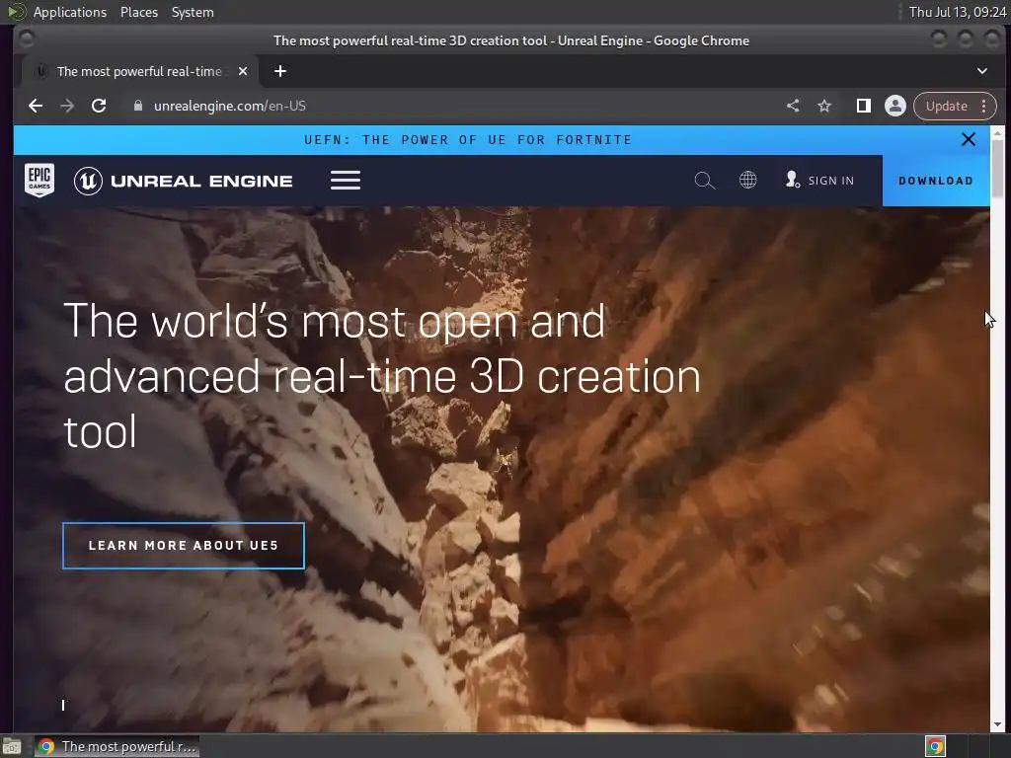Viewport: 1011px width, 758px height.
Task: Click the page vertical scrollbar thumb
Action: pos(997,168)
